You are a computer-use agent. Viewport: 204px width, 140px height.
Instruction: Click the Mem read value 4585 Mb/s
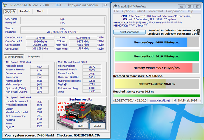pos(83,45)
